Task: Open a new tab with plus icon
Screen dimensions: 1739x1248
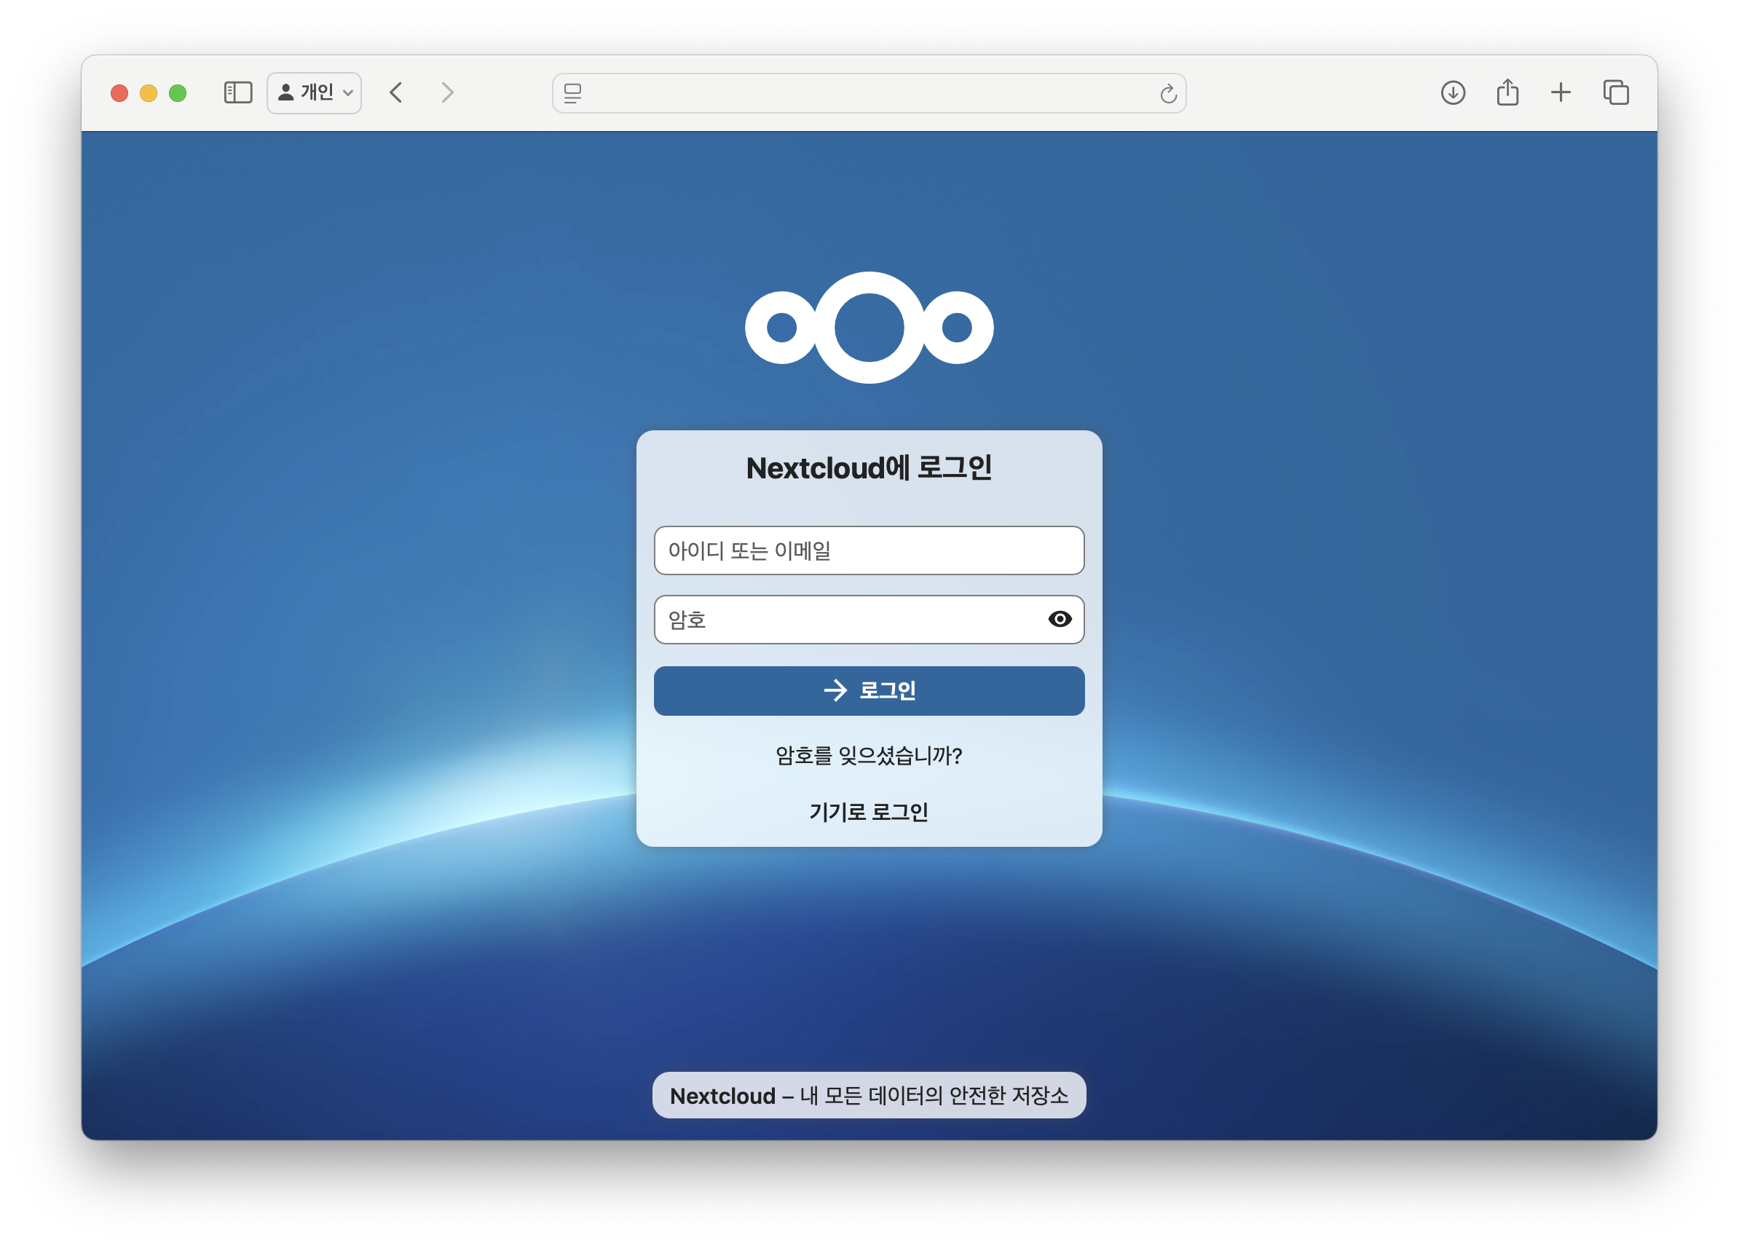Action: point(1561,92)
